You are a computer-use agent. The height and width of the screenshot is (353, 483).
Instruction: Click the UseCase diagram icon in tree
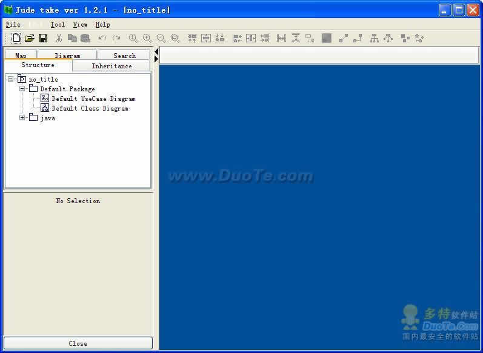(45, 99)
